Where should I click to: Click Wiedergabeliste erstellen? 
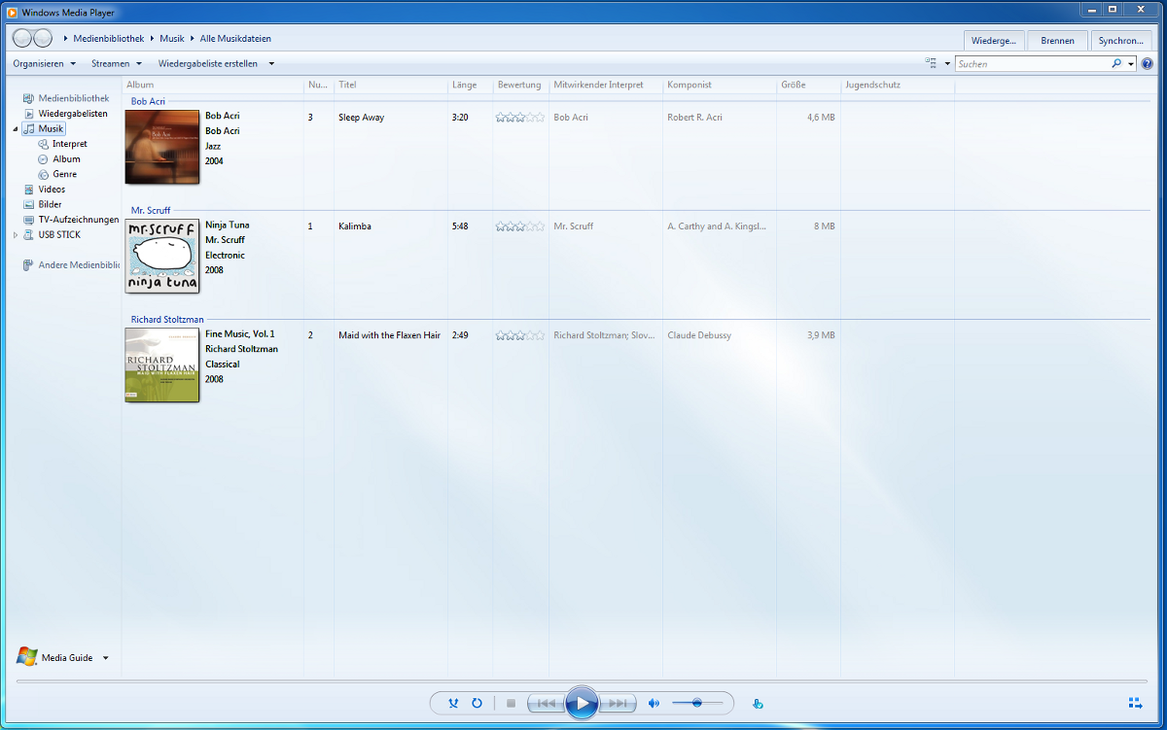click(208, 63)
